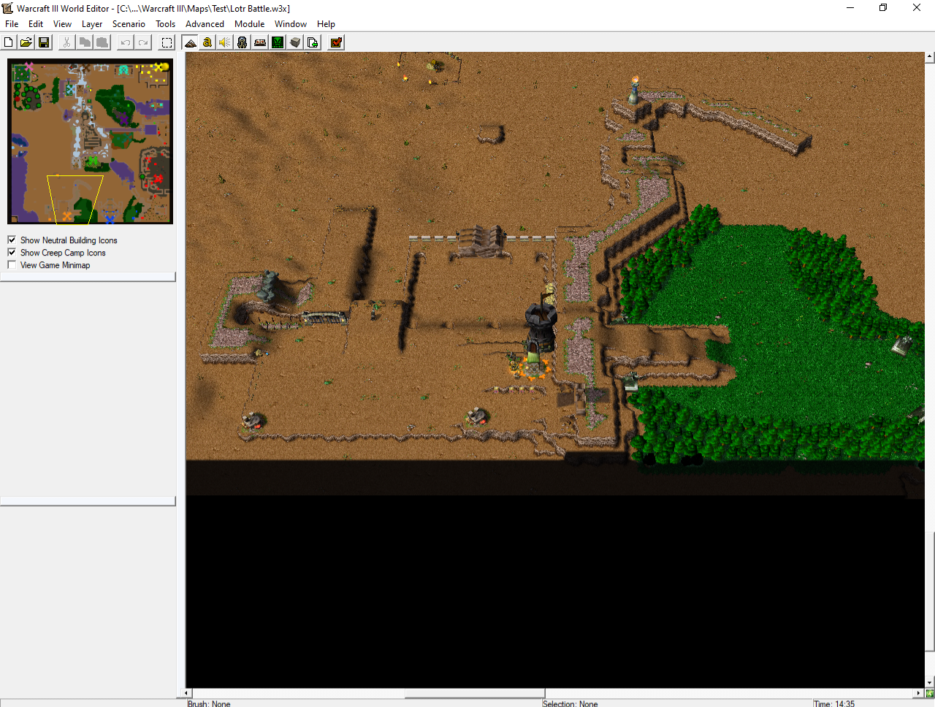Screen dimensions: 935x707
Task: Close the World Editor window
Action: coord(917,8)
